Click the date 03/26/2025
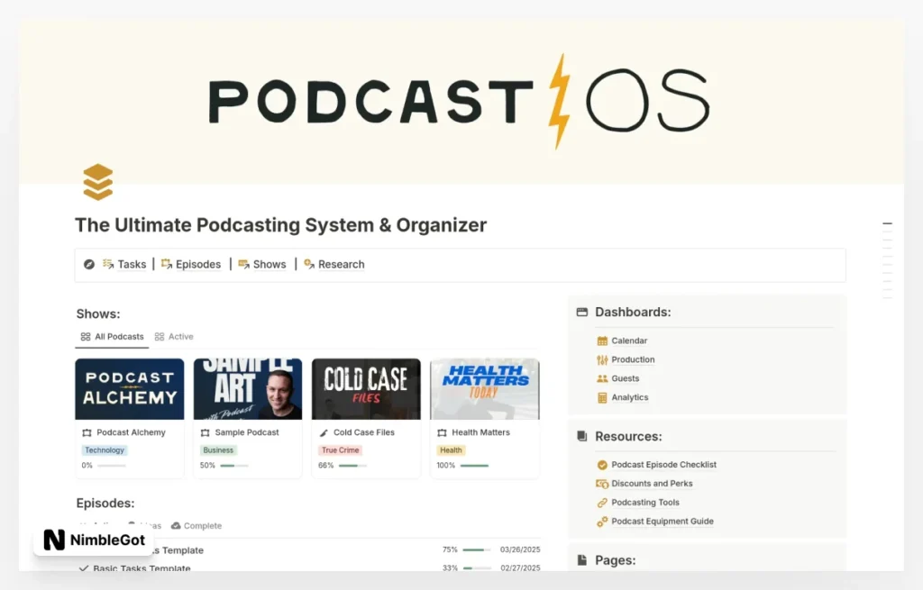Image resolution: width=923 pixels, height=590 pixels. click(520, 549)
